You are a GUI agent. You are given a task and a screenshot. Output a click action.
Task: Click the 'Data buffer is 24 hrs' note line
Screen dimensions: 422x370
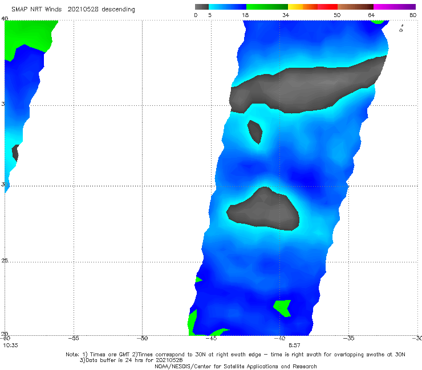point(131,360)
